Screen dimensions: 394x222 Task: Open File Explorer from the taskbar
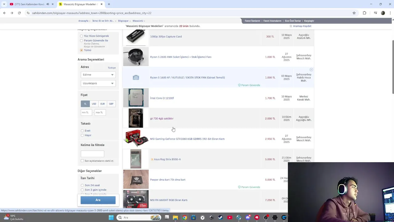click(175, 217)
